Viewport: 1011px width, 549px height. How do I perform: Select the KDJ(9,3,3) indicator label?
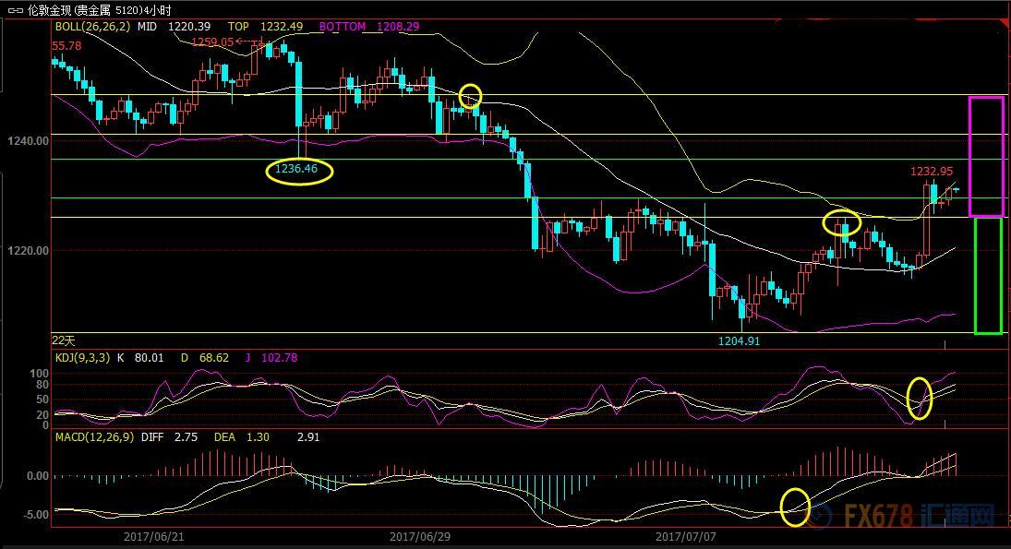pos(85,357)
